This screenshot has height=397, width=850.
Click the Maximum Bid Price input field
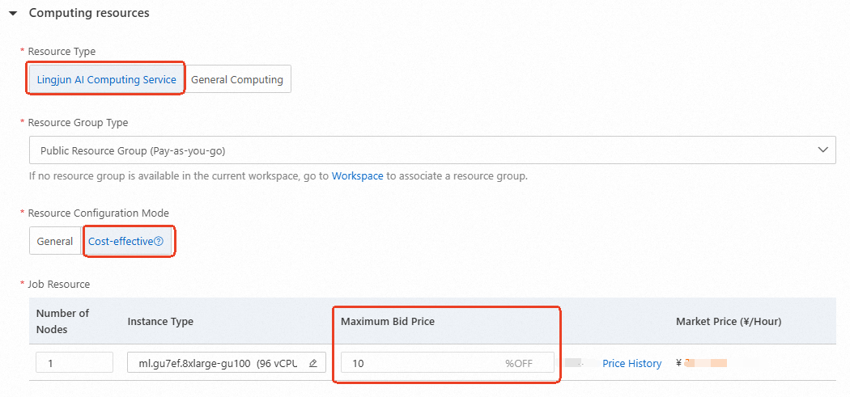pos(421,363)
